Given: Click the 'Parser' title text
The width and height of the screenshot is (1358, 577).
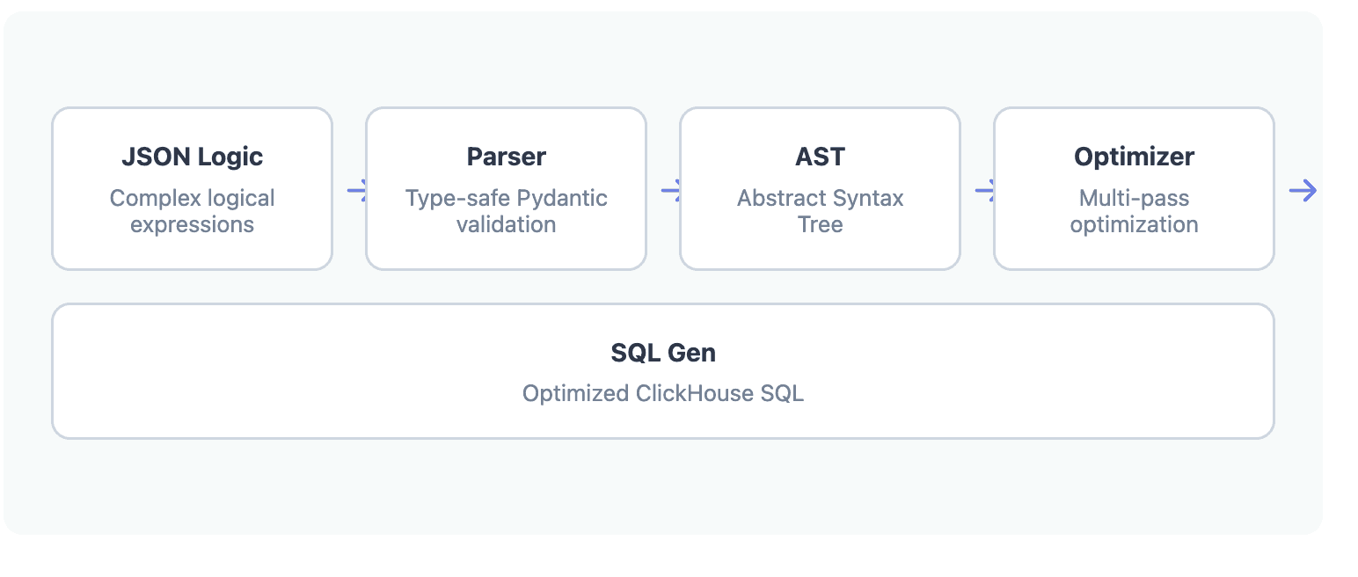Looking at the screenshot, I should (506, 157).
